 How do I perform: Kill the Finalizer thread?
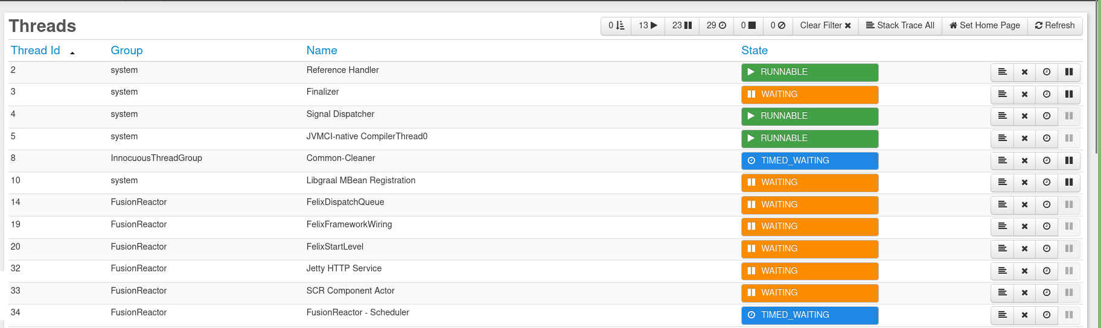(1024, 95)
